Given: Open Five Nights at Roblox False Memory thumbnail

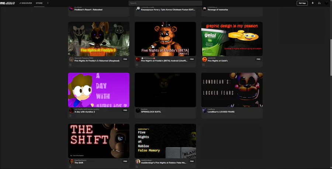Looking at the screenshot, I should tap(165, 141).
